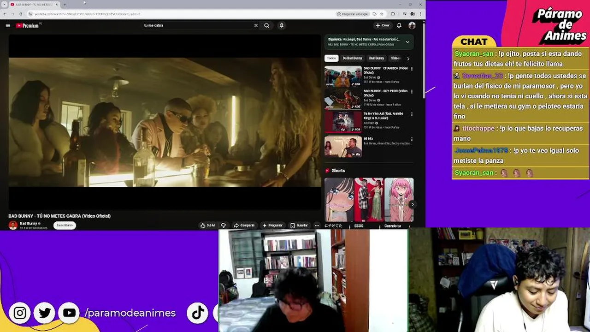Click the Suscribirse button
This screenshot has height=332, width=590.
pos(65,225)
